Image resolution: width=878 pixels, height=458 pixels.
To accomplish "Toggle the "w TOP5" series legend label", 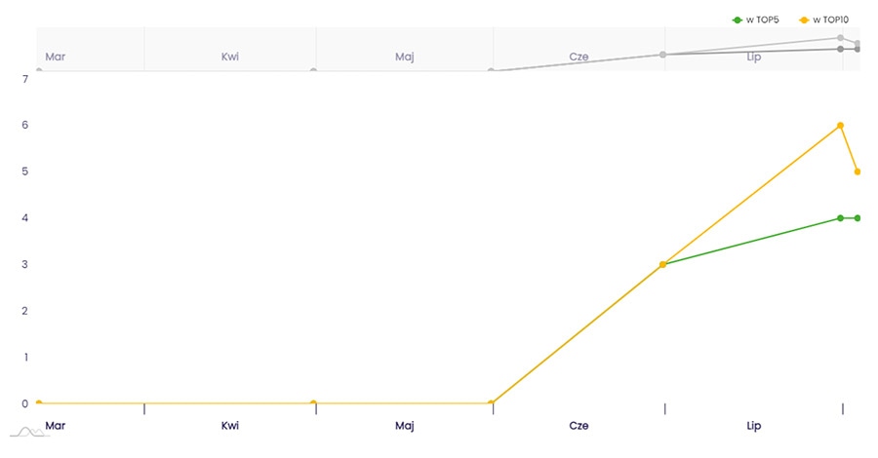I will pos(762,19).
